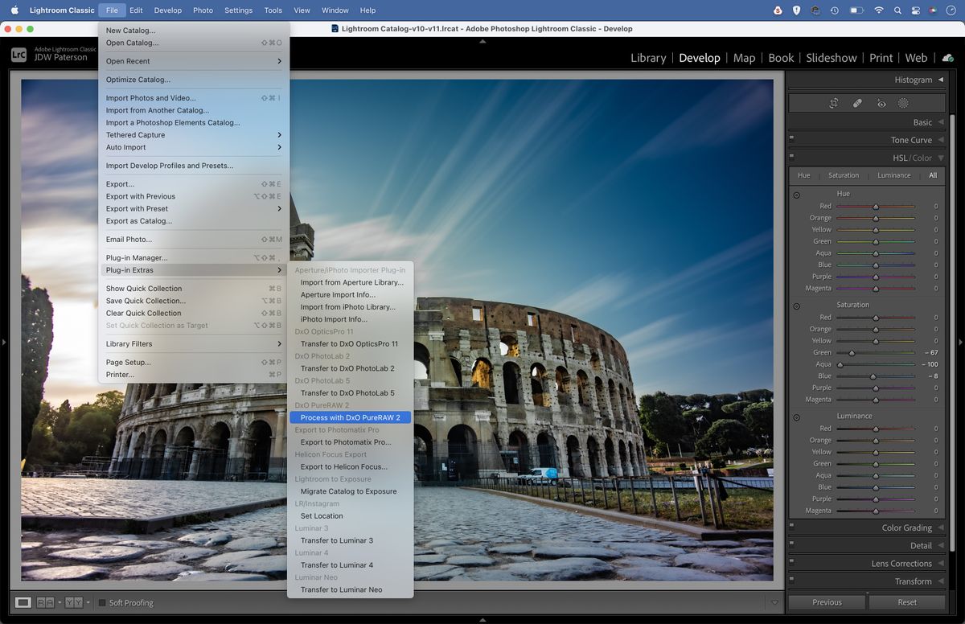The width and height of the screenshot is (965, 624).
Task: Select the Crop Overlay tool
Action: 834,102
